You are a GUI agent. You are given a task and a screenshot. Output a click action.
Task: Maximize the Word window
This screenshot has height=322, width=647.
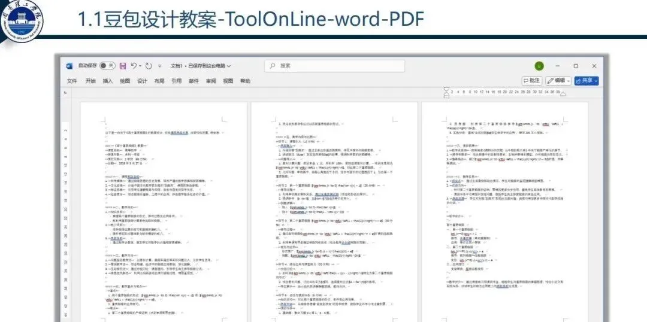[576, 66]
